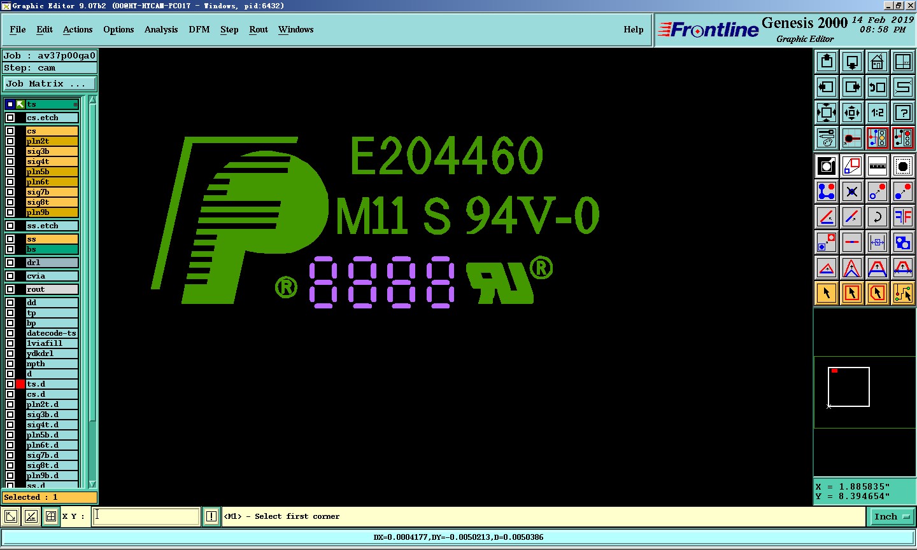Select the mpth layer name
917x550 pixels.
52,364
